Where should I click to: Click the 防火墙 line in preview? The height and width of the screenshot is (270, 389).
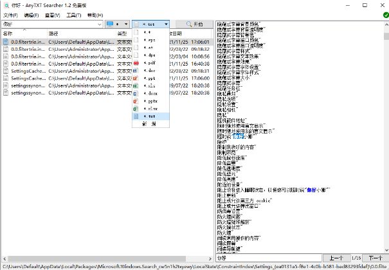(x=224, y=233)
